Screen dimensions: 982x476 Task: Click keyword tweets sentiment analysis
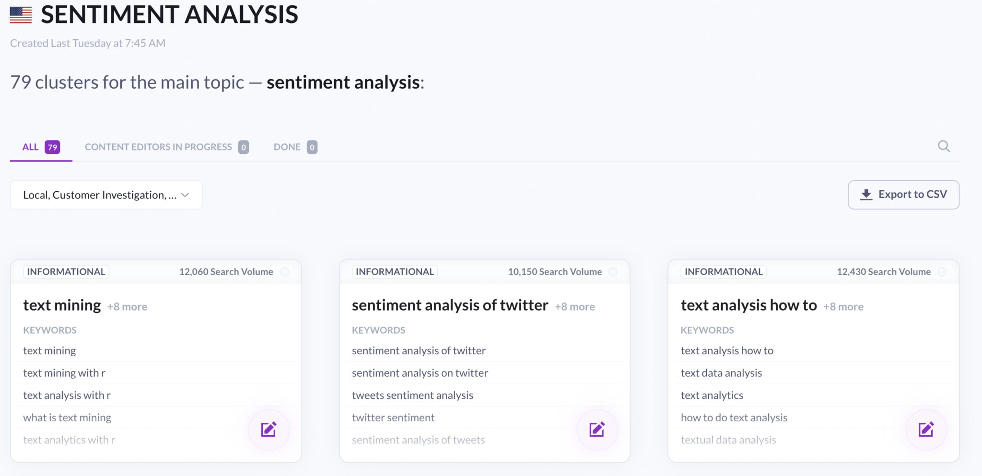pos(412,395)
